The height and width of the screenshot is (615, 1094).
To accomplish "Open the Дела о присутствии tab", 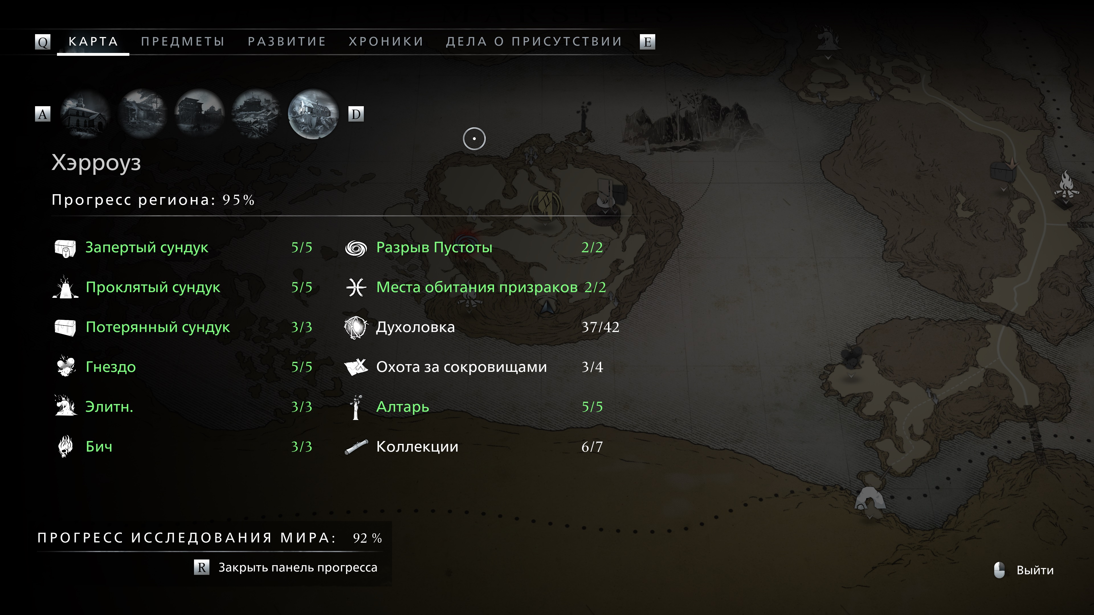I will pyautogui.click(x=534, y=42).
